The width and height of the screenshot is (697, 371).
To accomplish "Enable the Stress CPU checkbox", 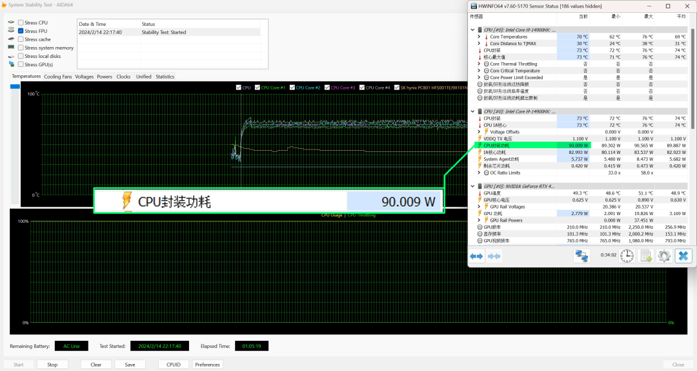I will [x=21, y=23].
